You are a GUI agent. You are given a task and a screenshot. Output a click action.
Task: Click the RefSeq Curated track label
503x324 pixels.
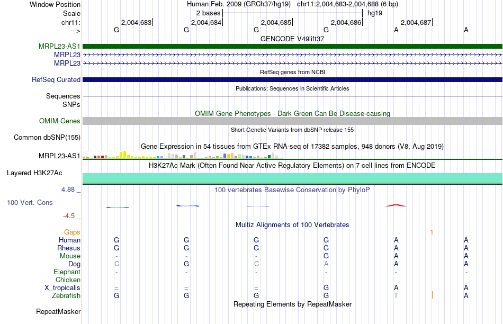coord(56,79)
